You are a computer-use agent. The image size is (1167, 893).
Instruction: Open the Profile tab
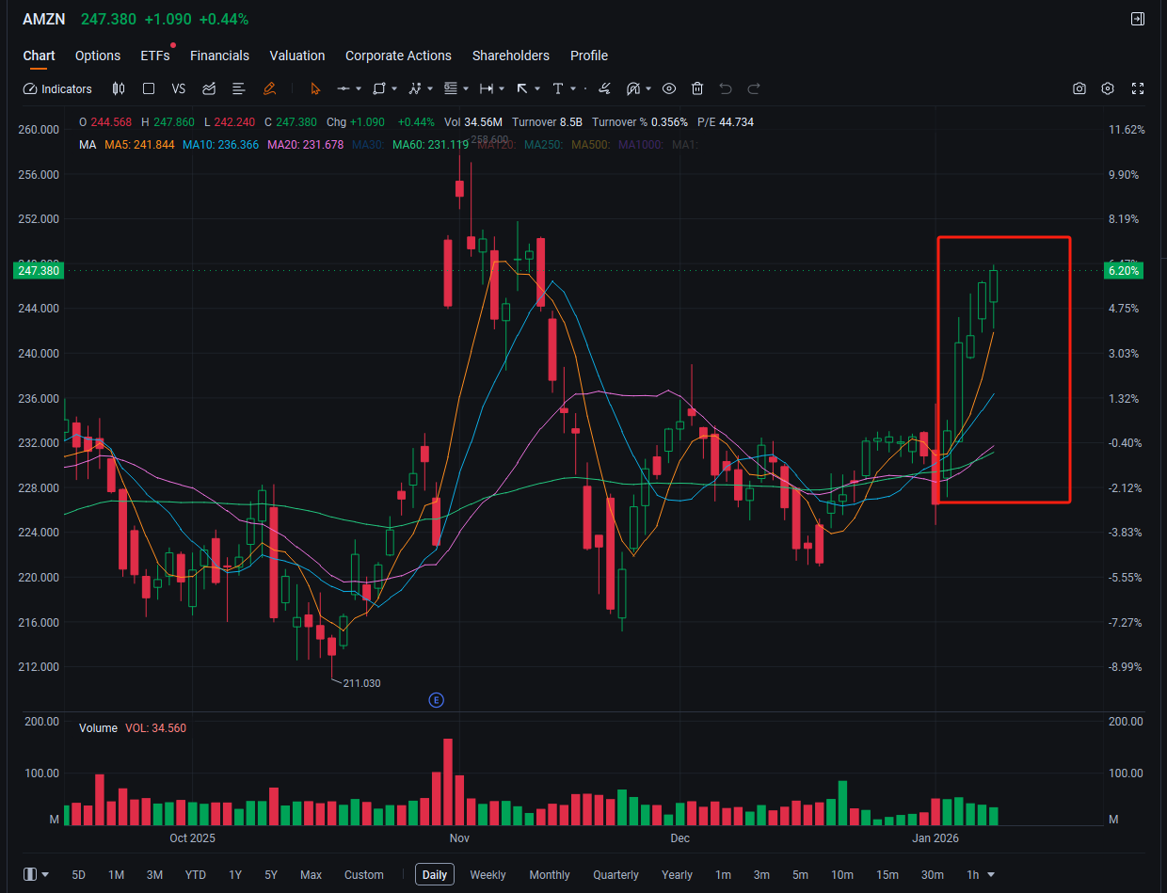(589, 56)
